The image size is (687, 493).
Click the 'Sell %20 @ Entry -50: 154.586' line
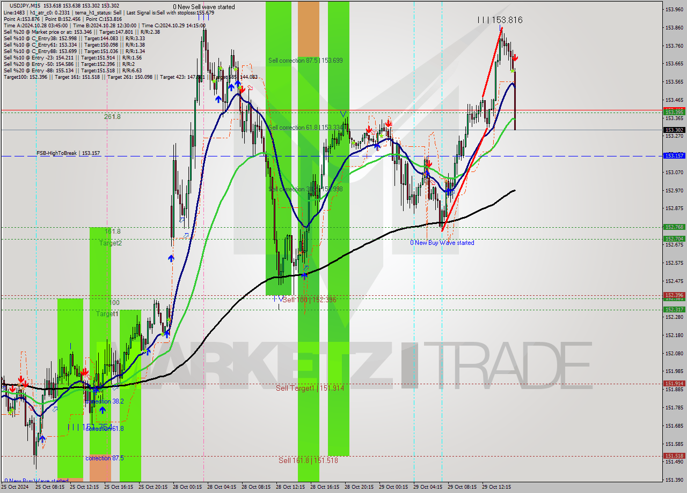(69, 64)
